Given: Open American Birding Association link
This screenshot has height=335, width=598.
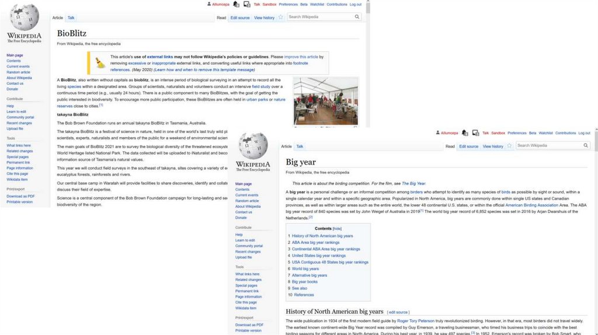Looking at the screenshot, I should click(531, 205).
